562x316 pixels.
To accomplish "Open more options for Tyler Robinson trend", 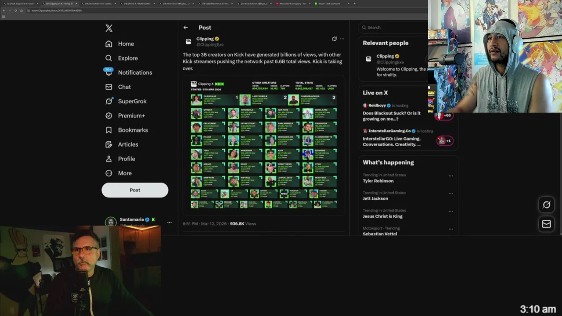I will tap(450, 176).
